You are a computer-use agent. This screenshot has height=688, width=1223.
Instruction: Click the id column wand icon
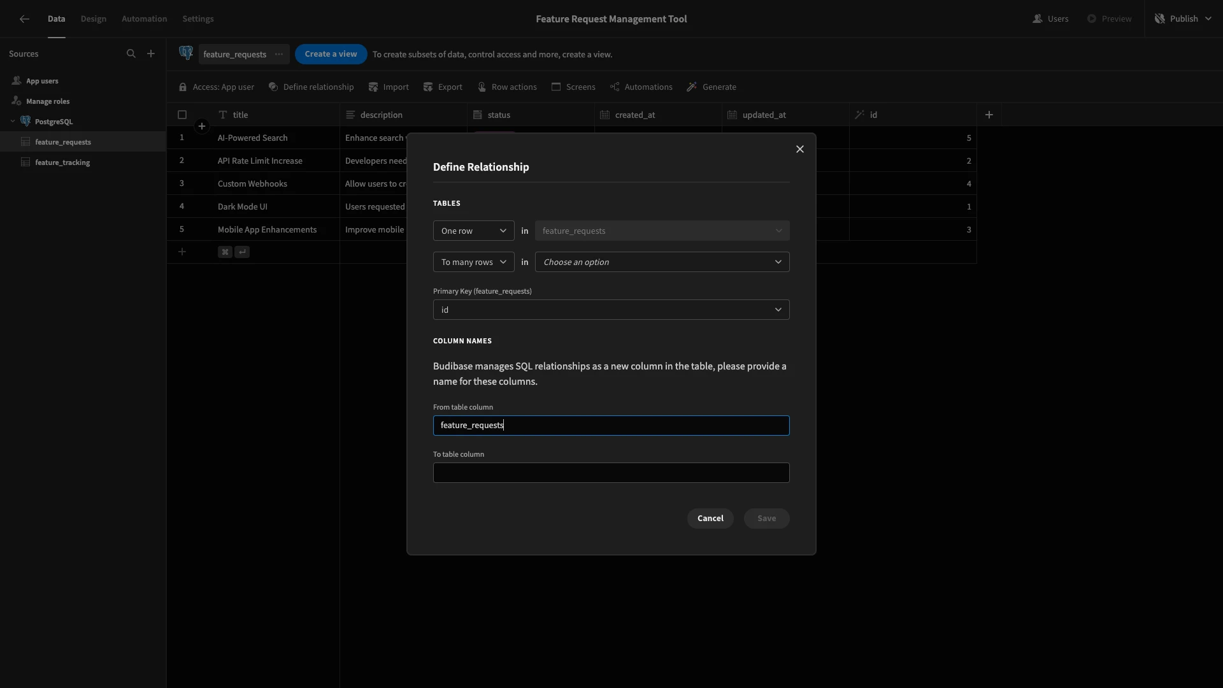coord(859,115)
